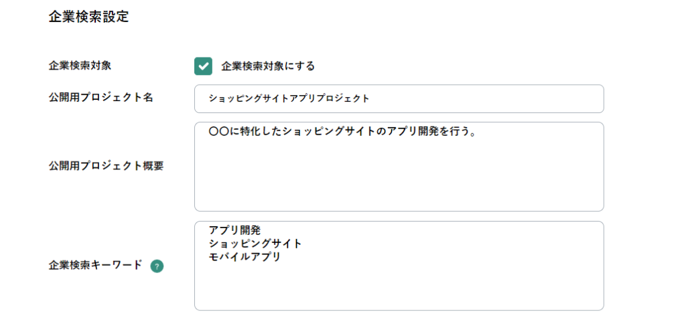
Task: Uncheck the 企業検索対象 checkbox
Action: tap(203, 66)
